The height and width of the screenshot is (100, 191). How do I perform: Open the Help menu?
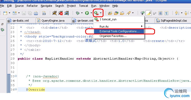(x=115, y=6)
